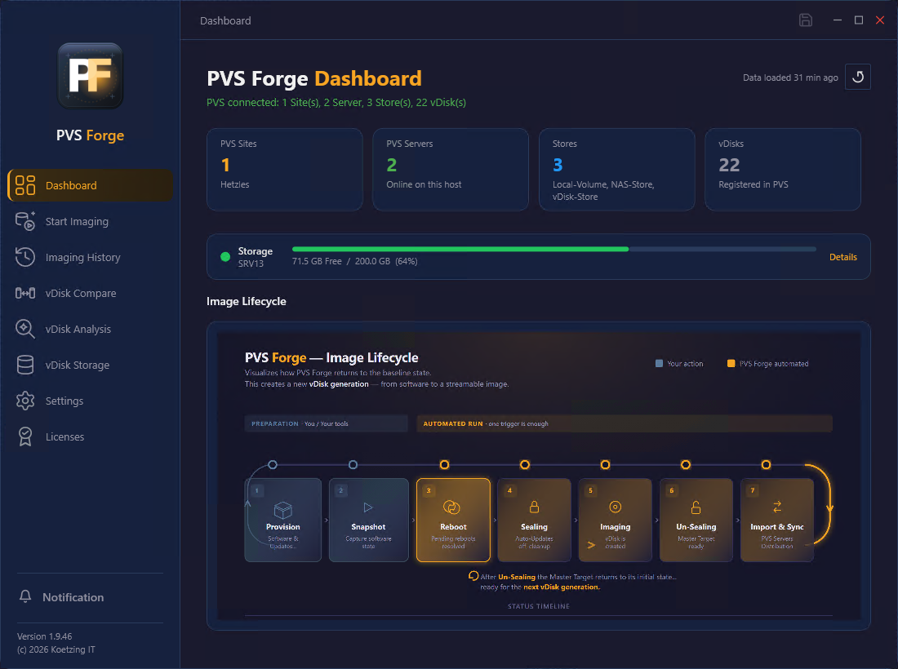Select the Sealing lifecycle step card
Screen dimensions: 898x669
pyautogui.click(x=535, y=521)
